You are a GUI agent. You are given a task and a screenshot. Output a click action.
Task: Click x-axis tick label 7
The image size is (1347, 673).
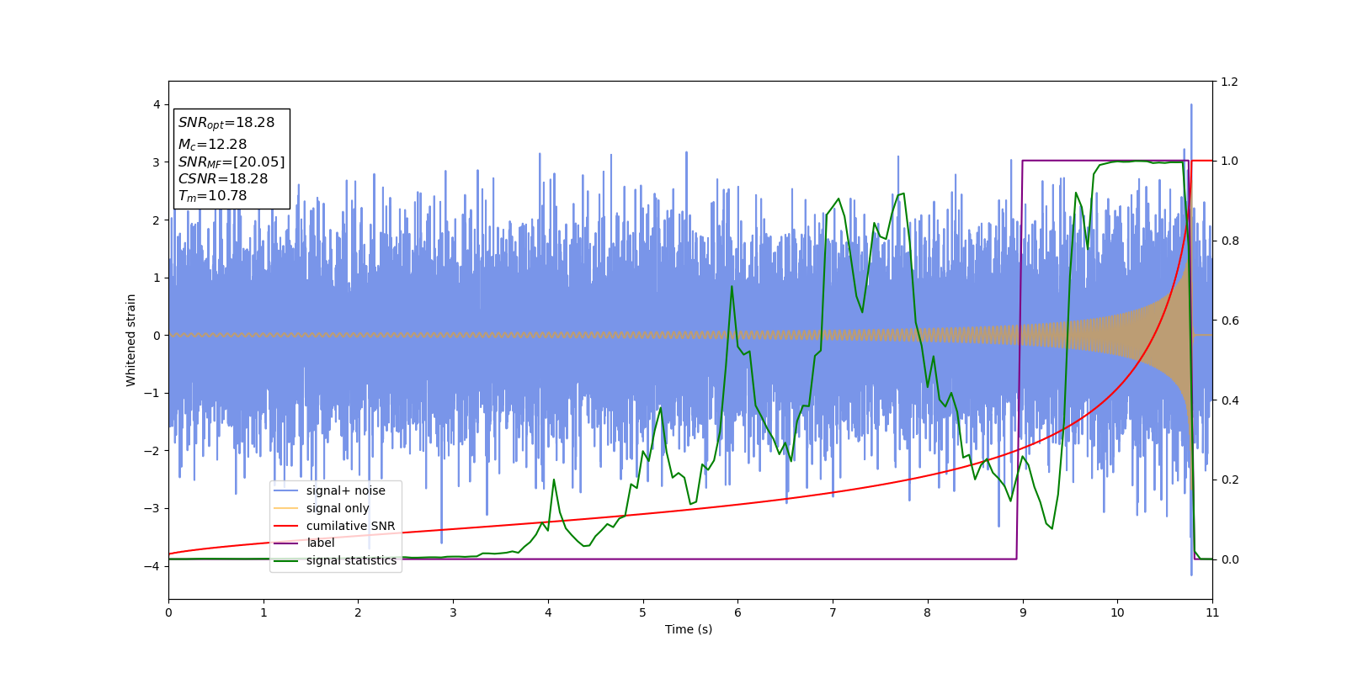coord(833,612)
